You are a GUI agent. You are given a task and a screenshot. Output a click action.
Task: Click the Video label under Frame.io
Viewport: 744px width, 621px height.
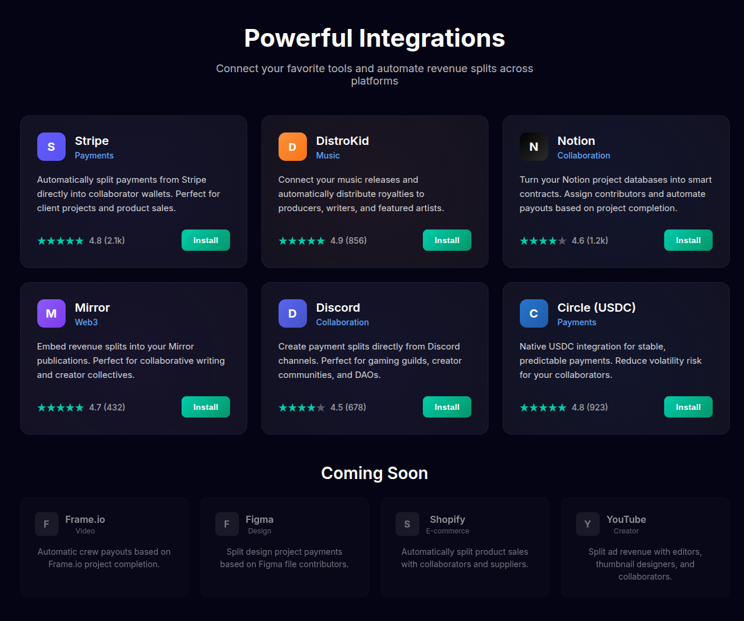(x=85, y=531)
